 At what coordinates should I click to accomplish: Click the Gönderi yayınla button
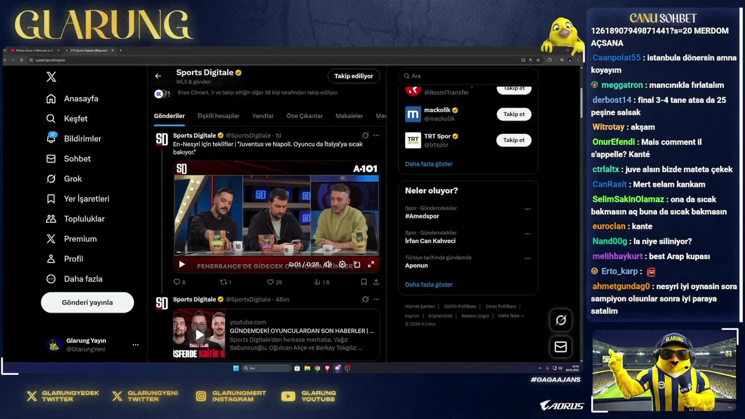pos(87,303)
